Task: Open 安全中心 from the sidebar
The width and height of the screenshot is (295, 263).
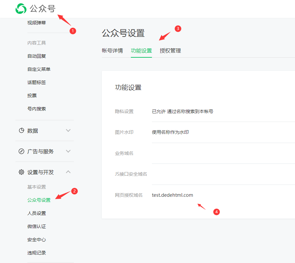Action: click(37, 240)
